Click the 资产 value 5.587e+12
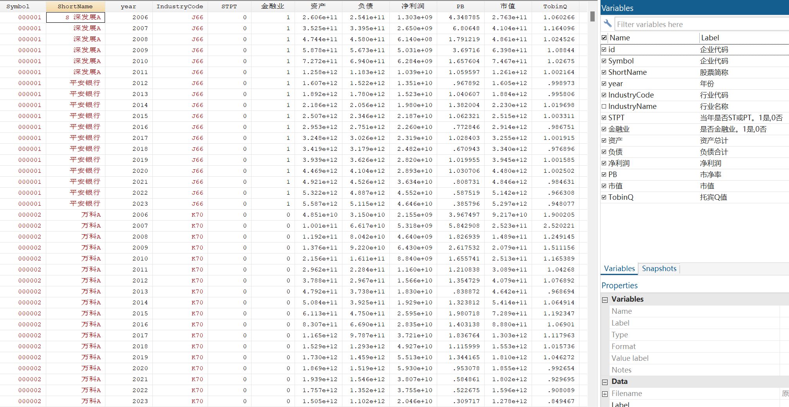This screenshot has height=407, width=789. (318, 204)
